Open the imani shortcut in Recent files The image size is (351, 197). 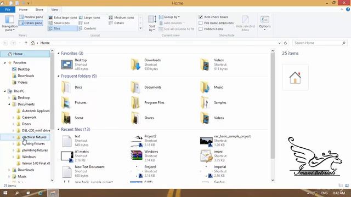212,155
